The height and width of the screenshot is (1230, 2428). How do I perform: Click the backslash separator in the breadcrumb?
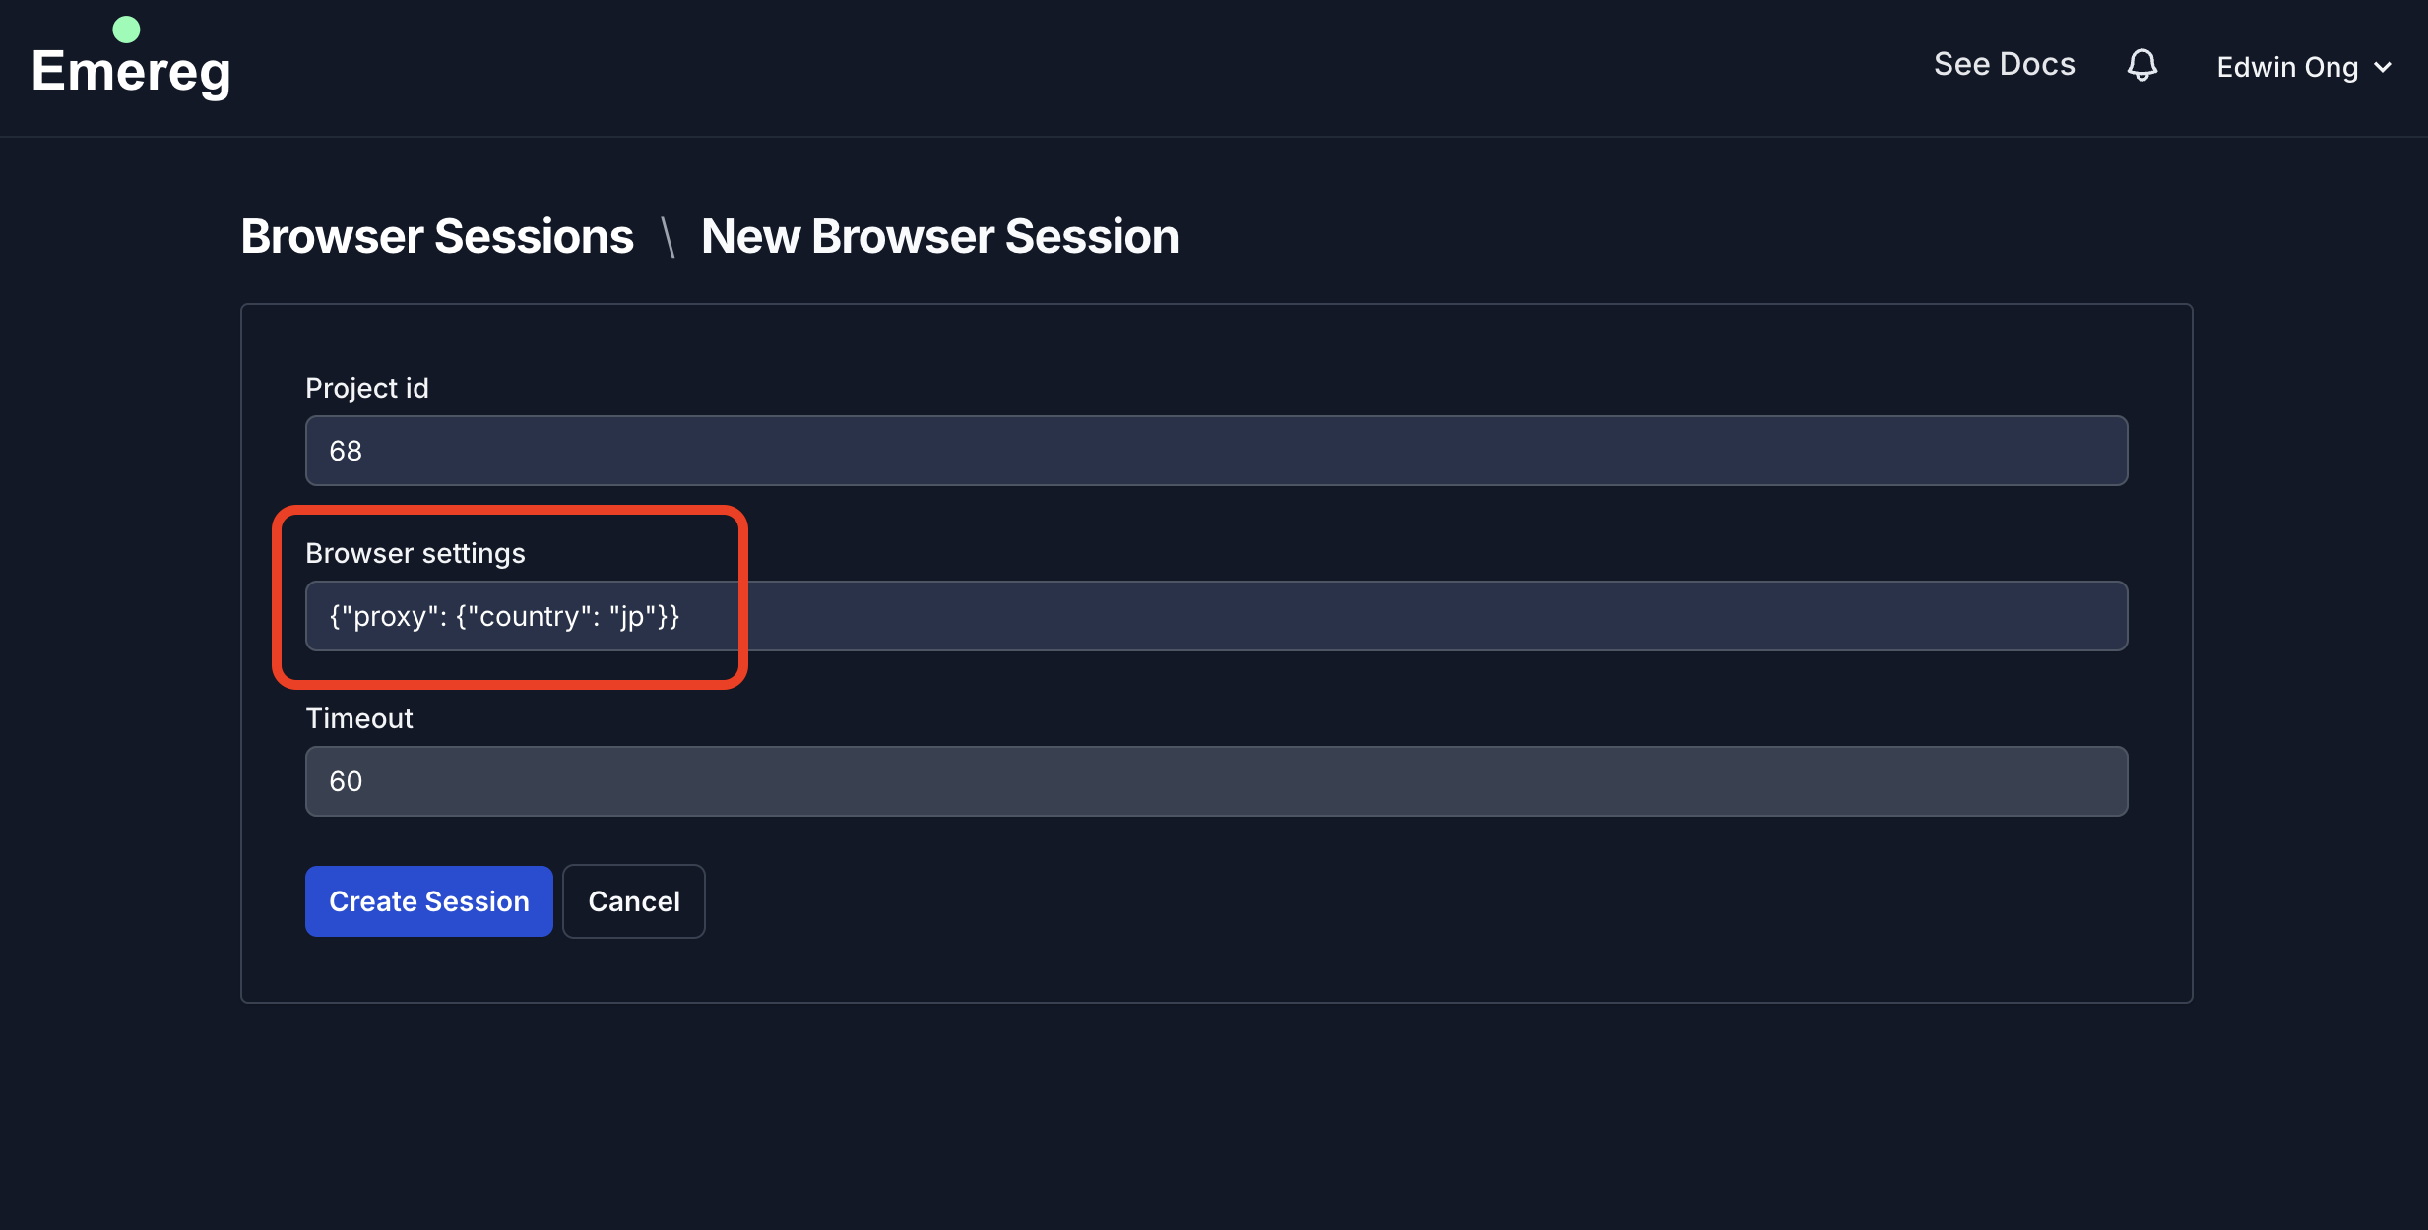pos(668,236)
